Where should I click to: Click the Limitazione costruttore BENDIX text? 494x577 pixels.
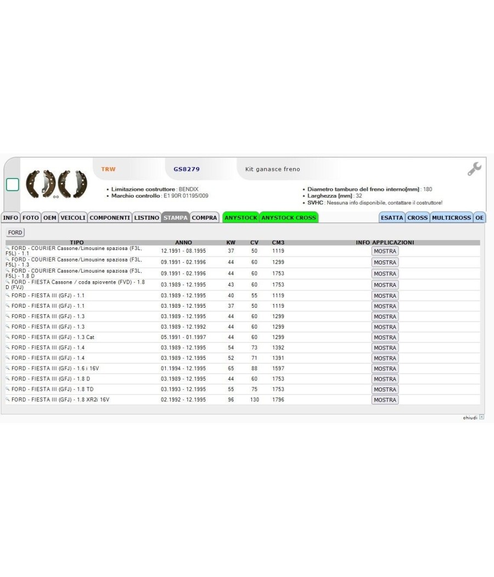155,189
